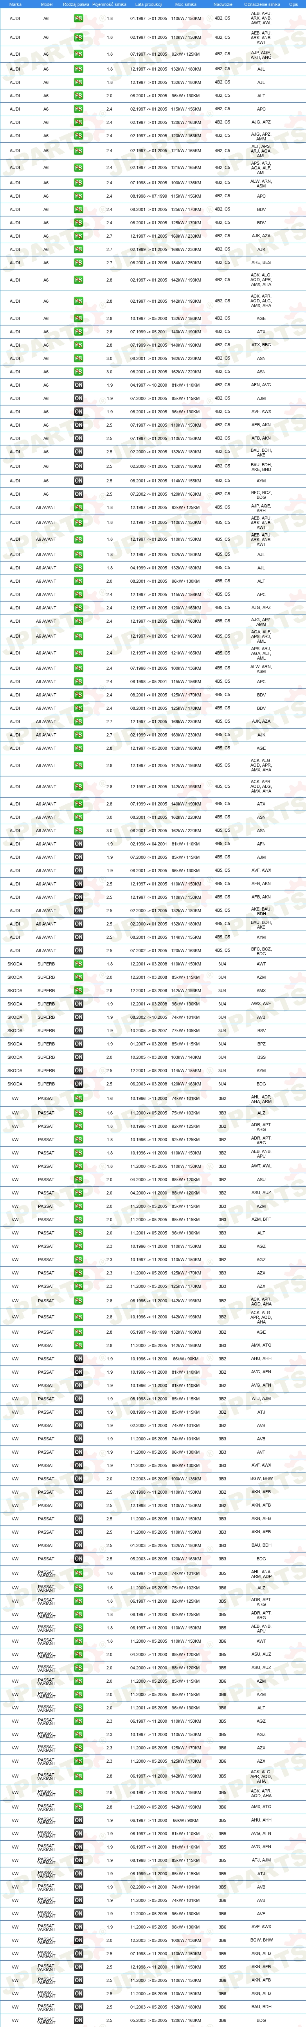Click diesel ON icon in A6 Avant AVF, AWX row
Viewport: 306px width, 2027px height.
coord(79,871)
